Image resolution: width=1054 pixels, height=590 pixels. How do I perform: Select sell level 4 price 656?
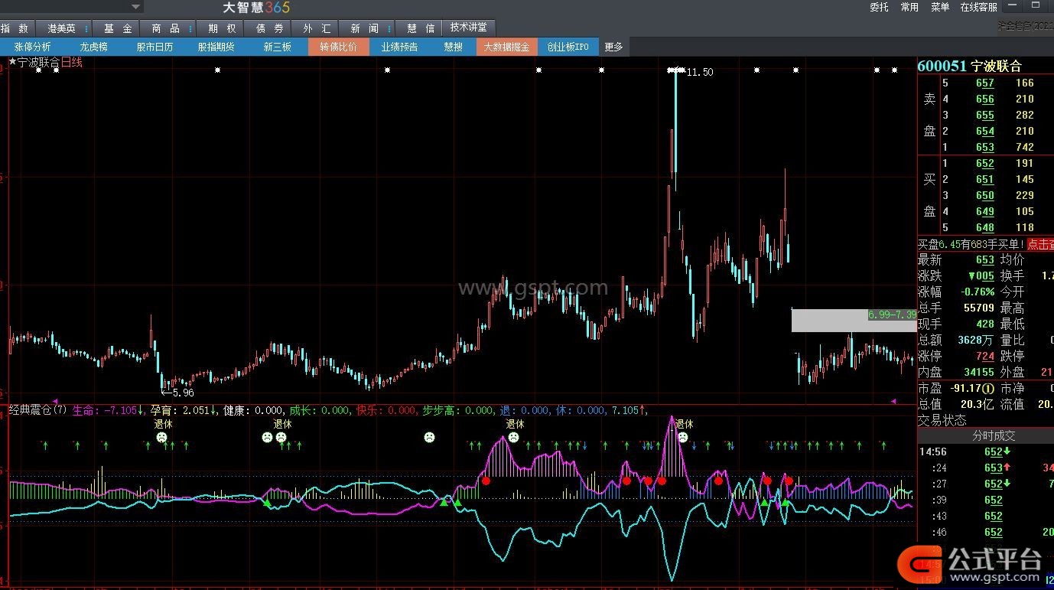[x=985, y=99]
